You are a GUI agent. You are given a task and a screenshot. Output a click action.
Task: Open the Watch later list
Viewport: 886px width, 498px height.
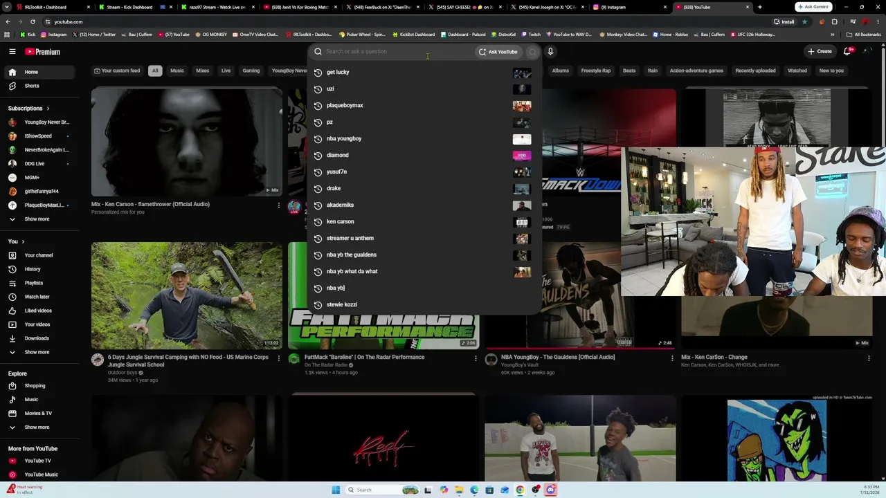coord(39,297)
